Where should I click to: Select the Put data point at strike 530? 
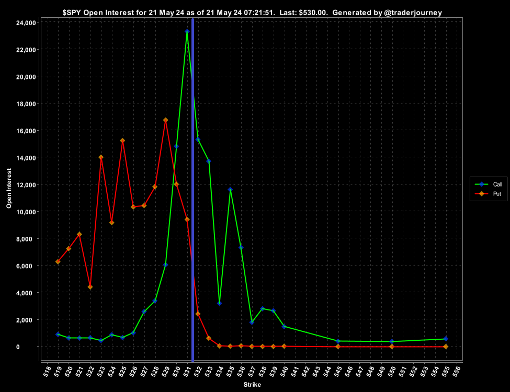176,185
